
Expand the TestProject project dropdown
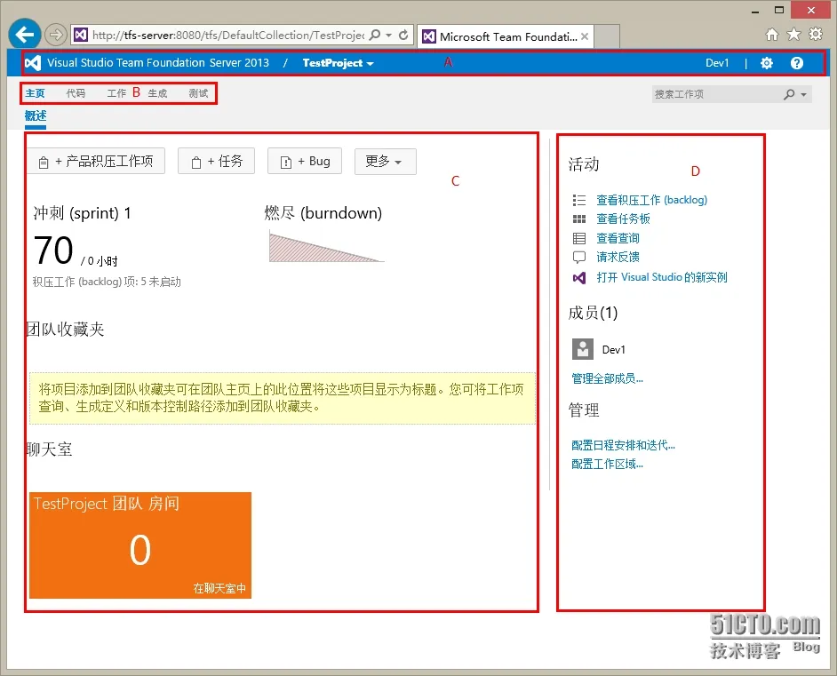click(338, 63)
